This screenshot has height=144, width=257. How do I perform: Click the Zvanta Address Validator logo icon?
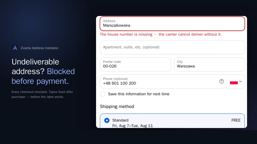click(15, 48)
